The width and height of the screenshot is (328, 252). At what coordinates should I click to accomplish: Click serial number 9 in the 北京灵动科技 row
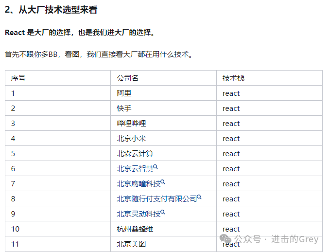click(13, 214)
